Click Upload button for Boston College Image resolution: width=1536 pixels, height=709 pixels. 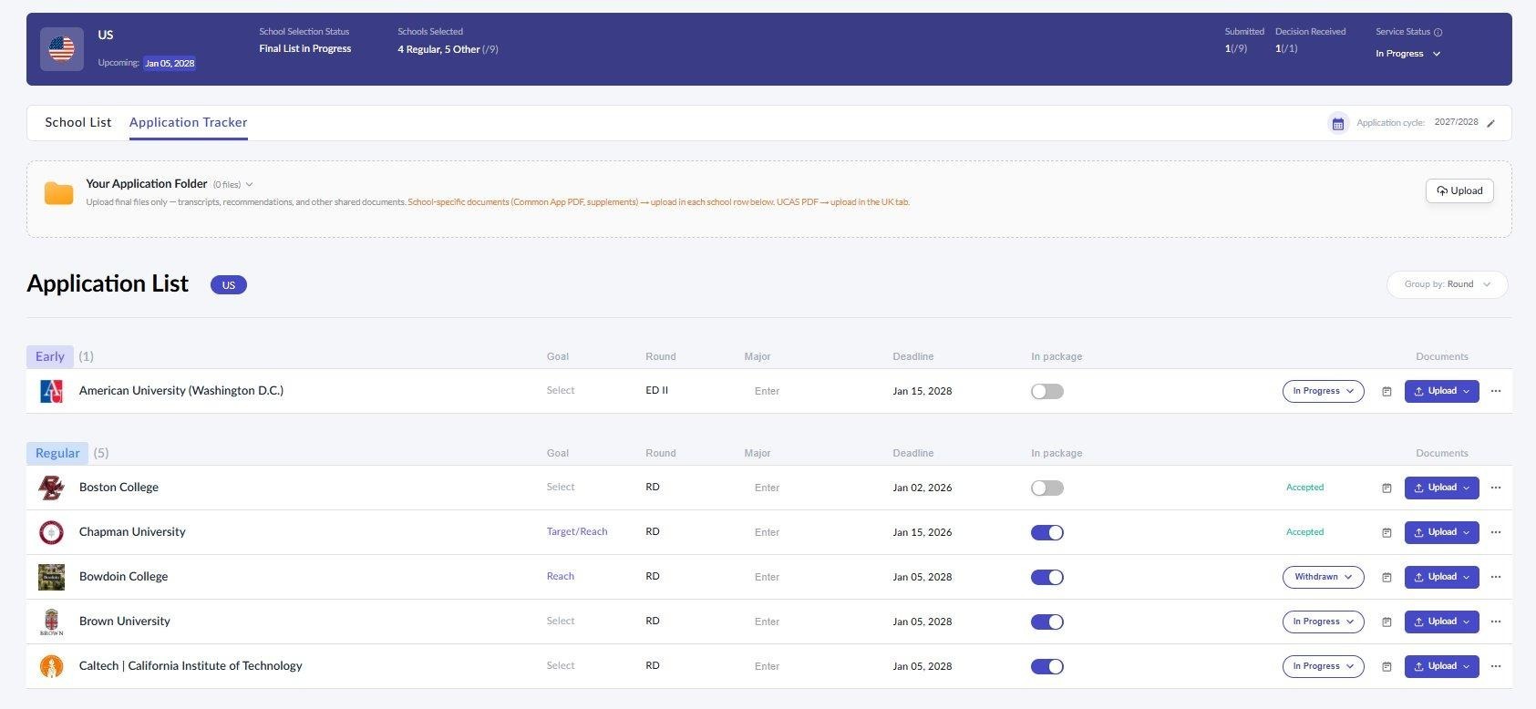[1442, 488]
